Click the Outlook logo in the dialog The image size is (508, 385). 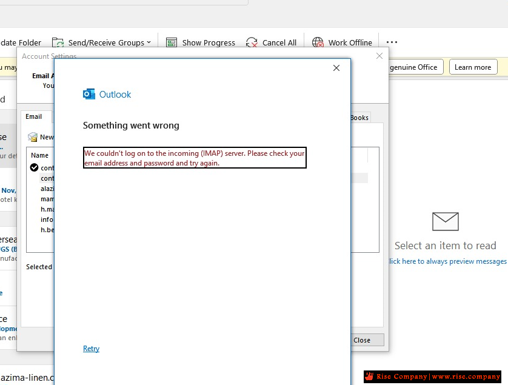89,94
